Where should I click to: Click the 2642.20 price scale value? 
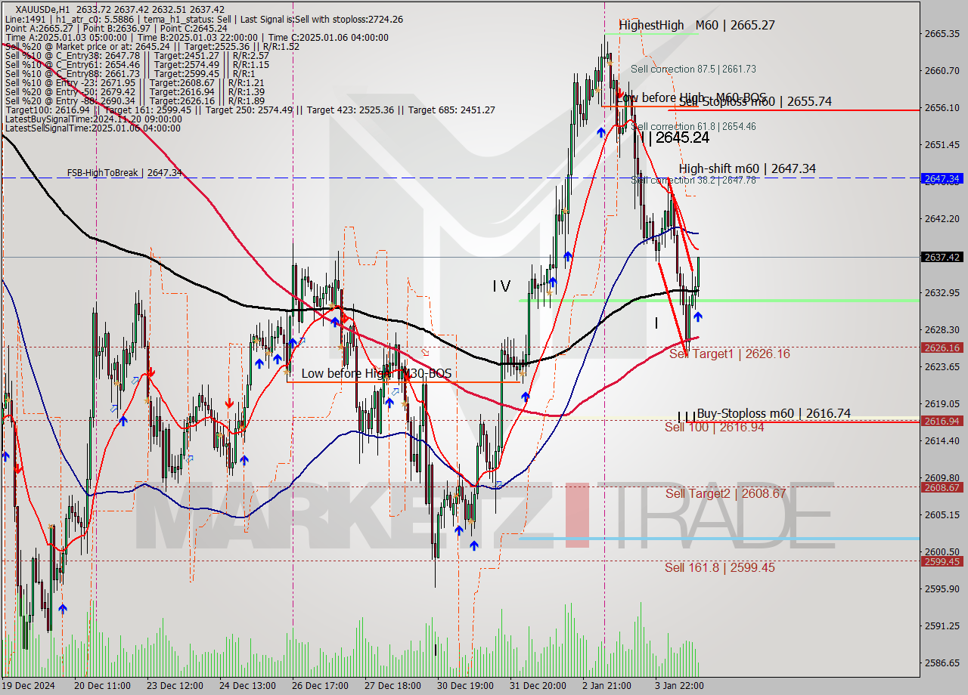942,218
